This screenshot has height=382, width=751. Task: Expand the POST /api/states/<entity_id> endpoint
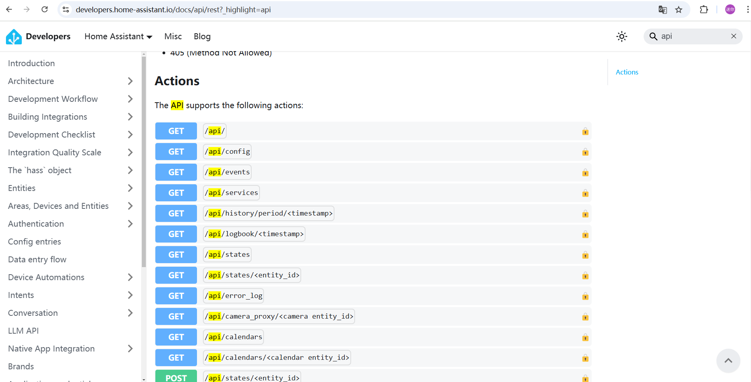(x=373, y=376)
